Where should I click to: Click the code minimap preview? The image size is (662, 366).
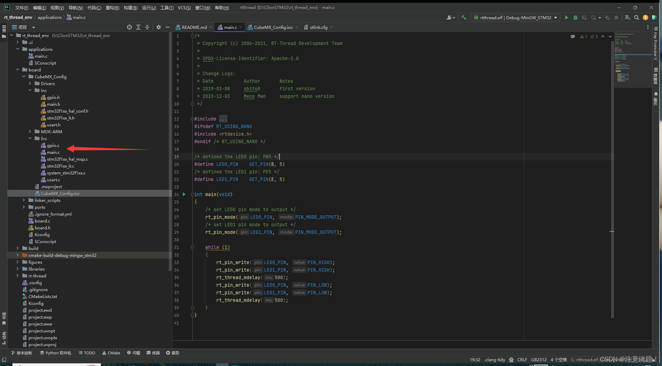click(x=632, y=60)
